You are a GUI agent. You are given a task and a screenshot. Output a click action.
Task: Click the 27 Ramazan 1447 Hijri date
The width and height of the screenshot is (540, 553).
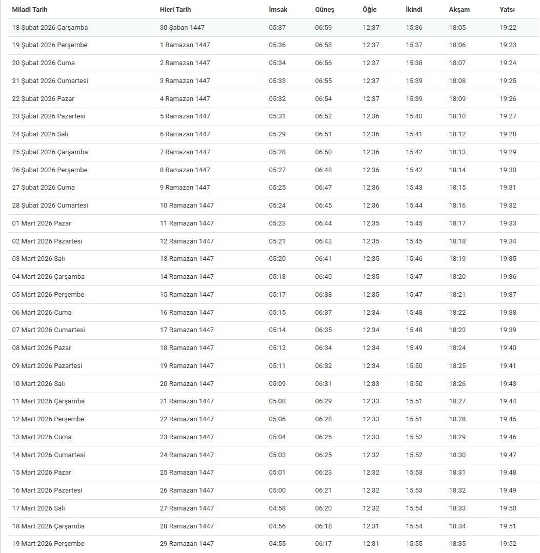coord(187,508)
